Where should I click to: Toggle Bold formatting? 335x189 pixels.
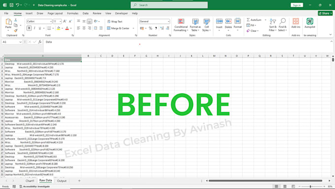29,28
